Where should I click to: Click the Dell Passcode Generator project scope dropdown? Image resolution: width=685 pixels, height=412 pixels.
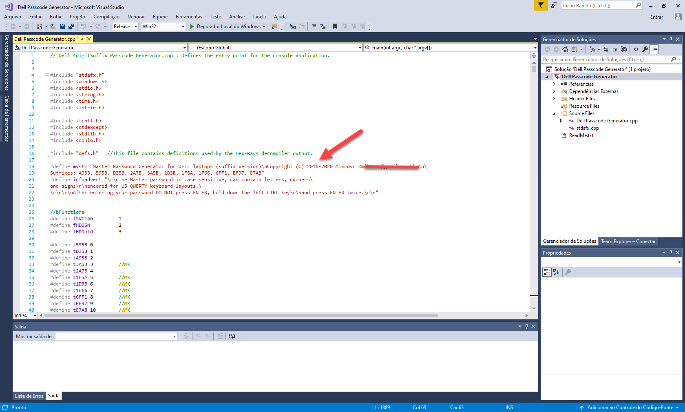pyautogui.click(x=100, y=48)
